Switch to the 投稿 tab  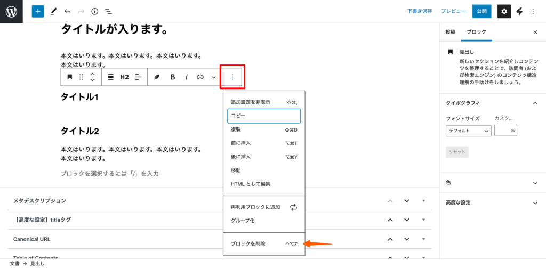[x=451, y=32]
